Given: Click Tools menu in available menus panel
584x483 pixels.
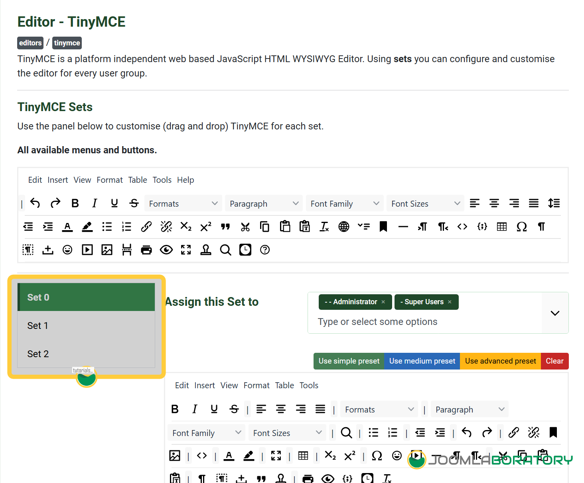Looking at the screenshot, I should pos(162,180).
